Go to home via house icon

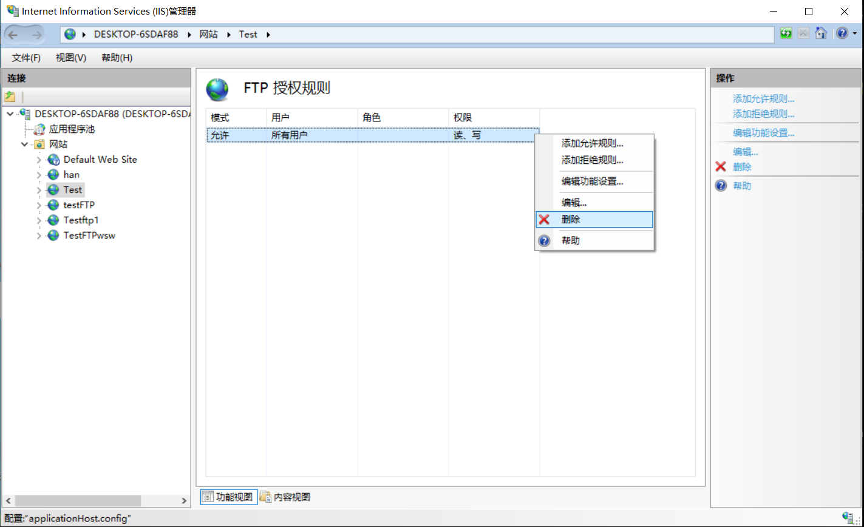[821, 34]
